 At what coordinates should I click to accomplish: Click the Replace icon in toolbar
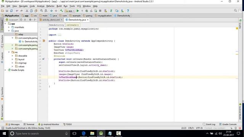click(x=46, y=11)
